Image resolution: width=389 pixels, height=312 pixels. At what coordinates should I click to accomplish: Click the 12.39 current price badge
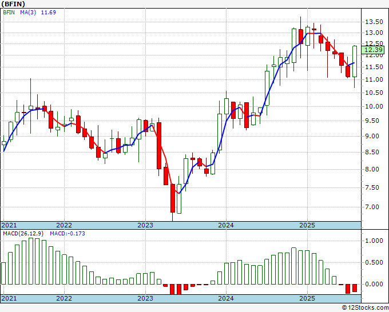point(373,50)
